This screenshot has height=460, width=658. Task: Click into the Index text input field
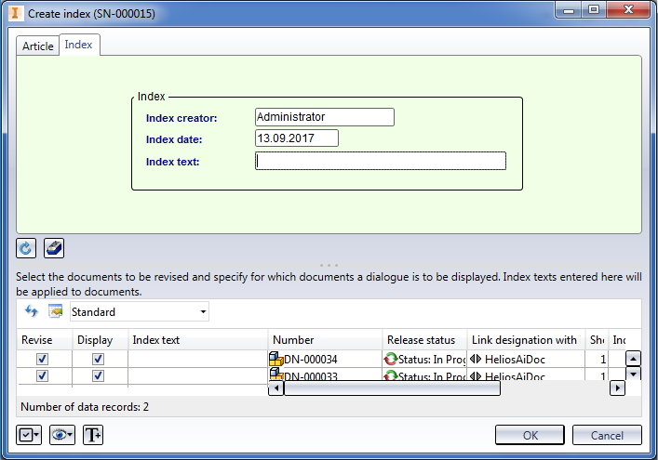click(x=380, y=162)
